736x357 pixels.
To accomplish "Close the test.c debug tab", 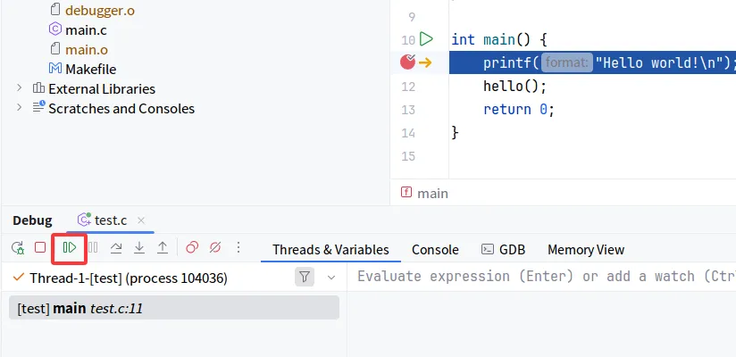I will pyautogui.click(x=141, y=220).
